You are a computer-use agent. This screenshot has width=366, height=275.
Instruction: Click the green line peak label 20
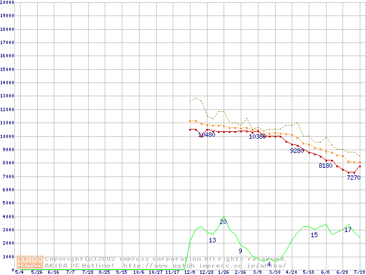pos(223,222)
